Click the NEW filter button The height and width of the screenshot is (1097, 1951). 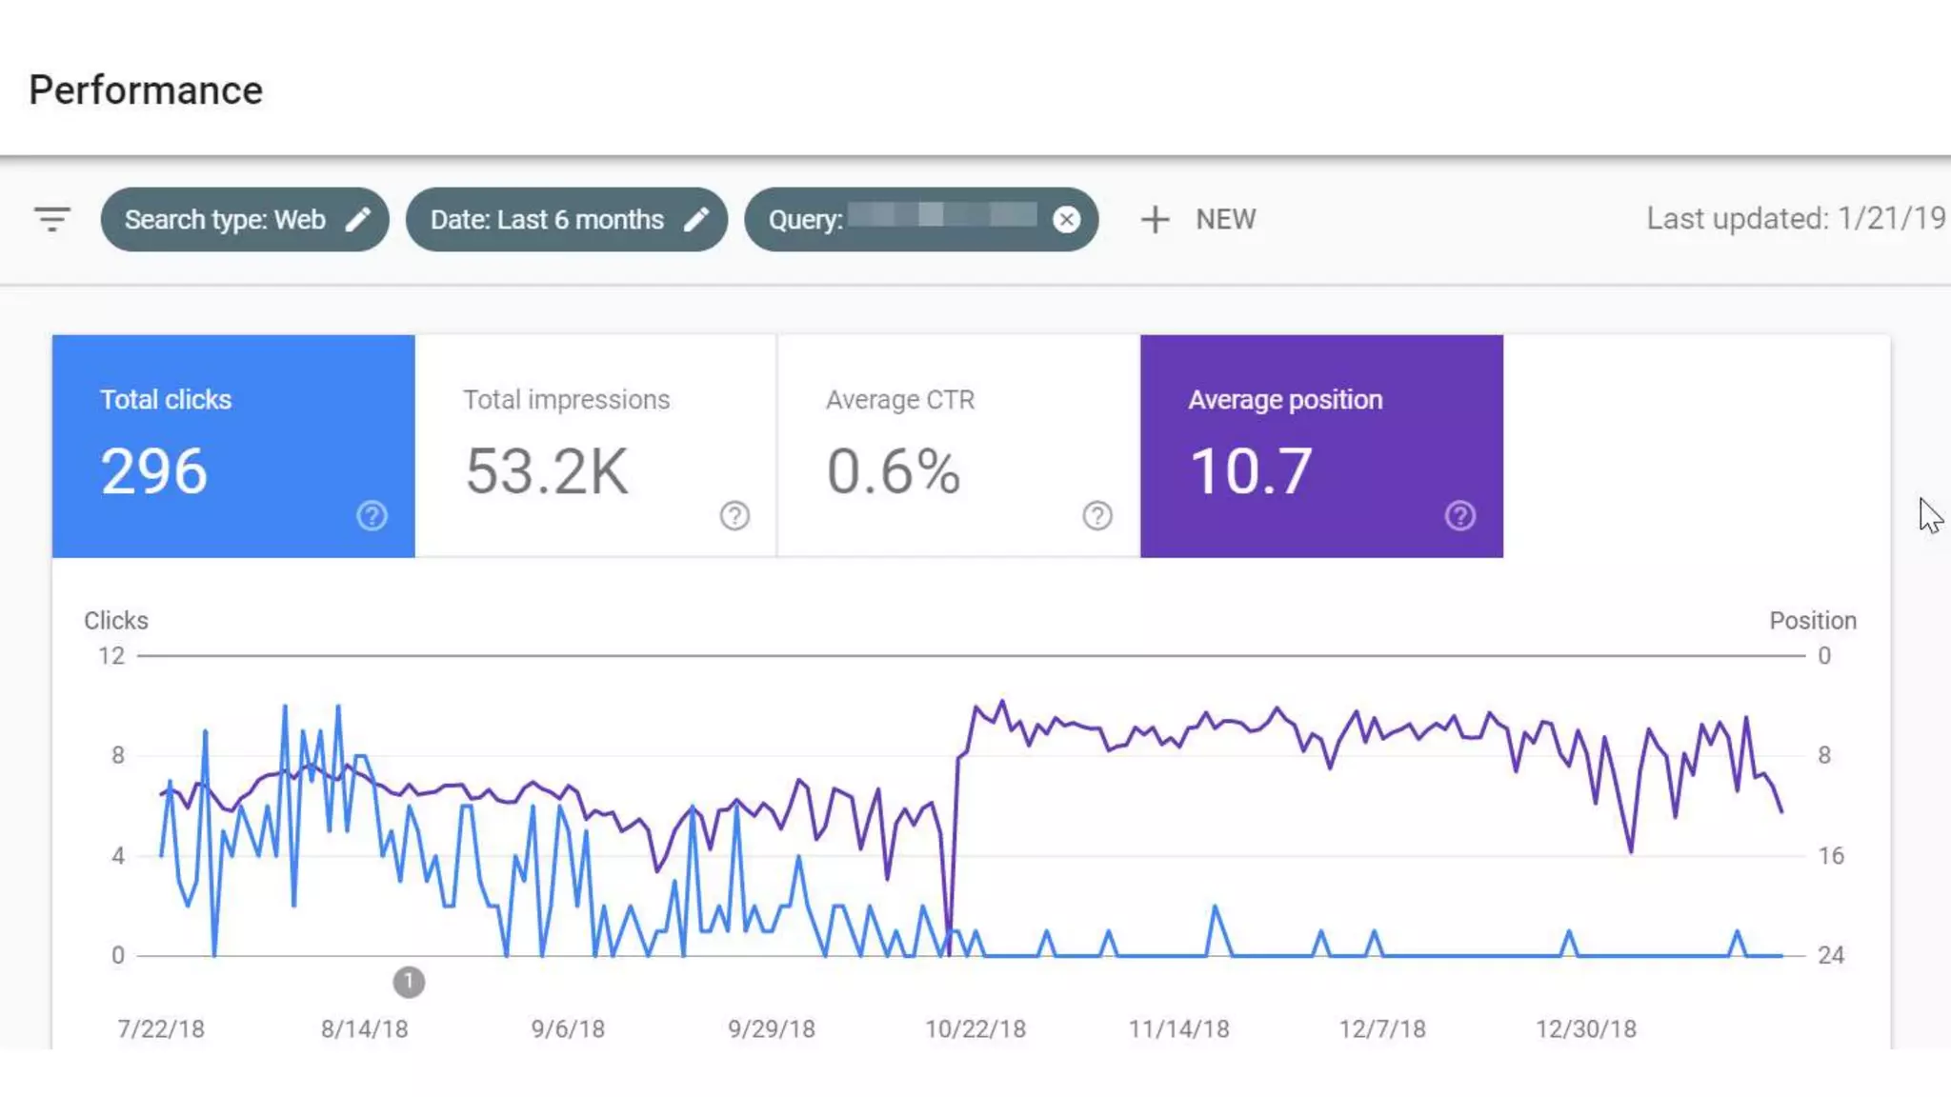(1225, 219)
